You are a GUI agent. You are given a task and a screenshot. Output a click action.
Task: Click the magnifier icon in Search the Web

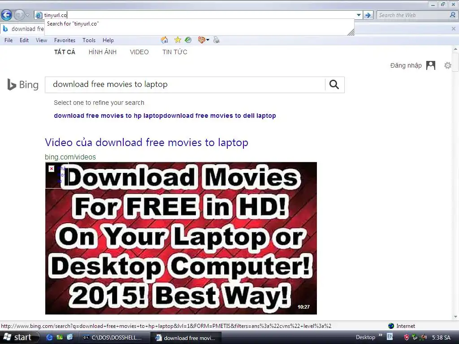[x=453, y=15]
